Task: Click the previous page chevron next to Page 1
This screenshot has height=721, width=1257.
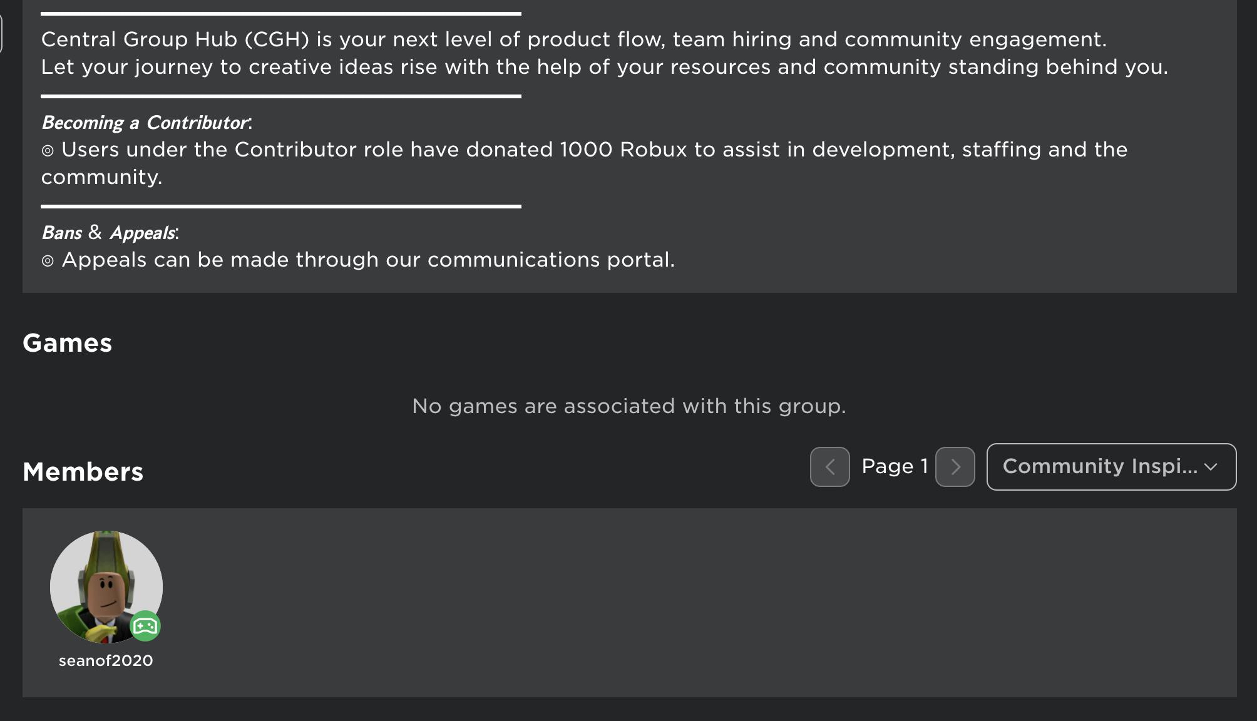Action: [x=830, y=466]
